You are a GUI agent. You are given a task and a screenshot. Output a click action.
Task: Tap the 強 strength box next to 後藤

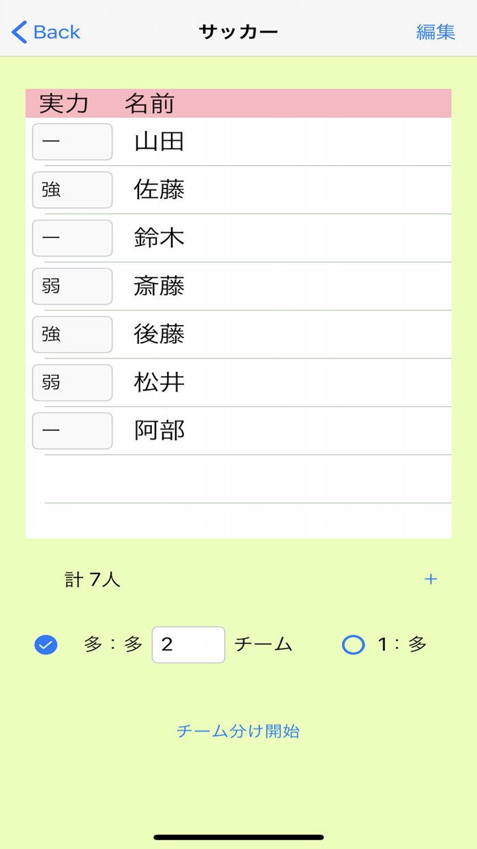(x=72, y=334)
